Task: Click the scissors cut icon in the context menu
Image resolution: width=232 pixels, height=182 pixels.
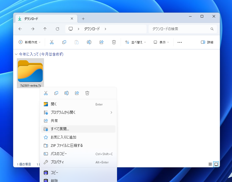Action: [x=46, y=93]
